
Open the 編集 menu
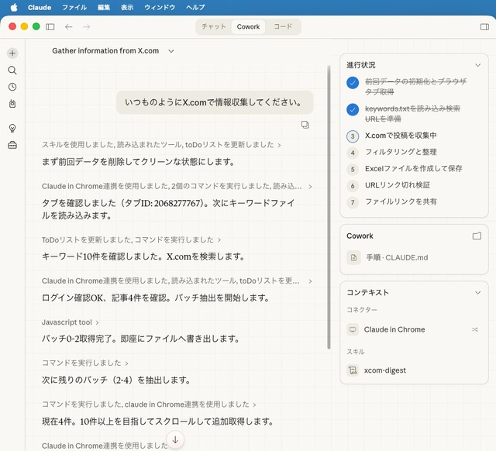point(104,7)
